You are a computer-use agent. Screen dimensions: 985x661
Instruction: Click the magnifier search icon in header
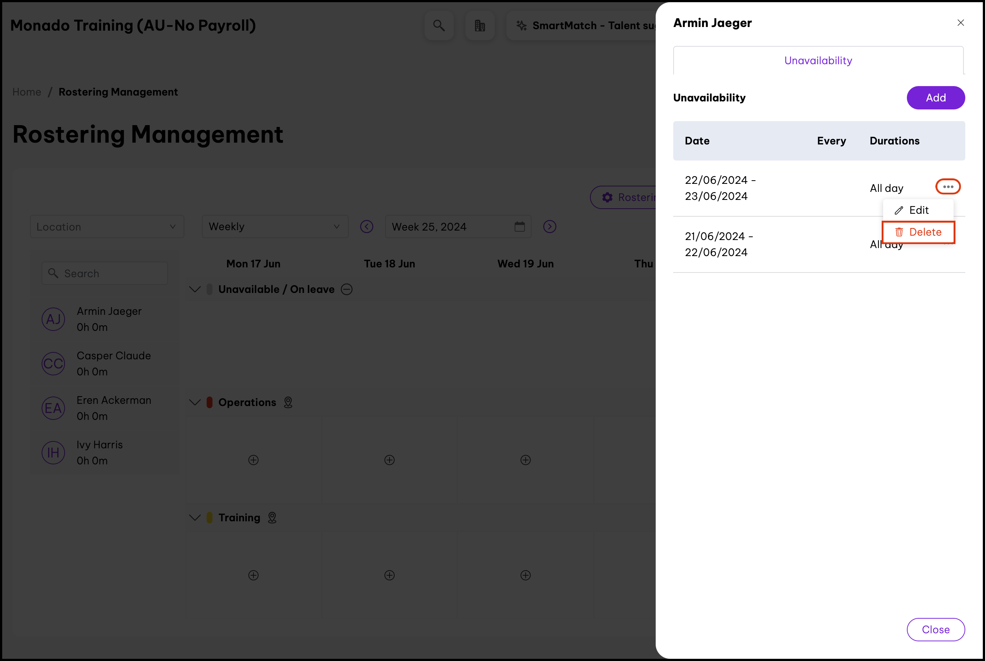point(439,26)
